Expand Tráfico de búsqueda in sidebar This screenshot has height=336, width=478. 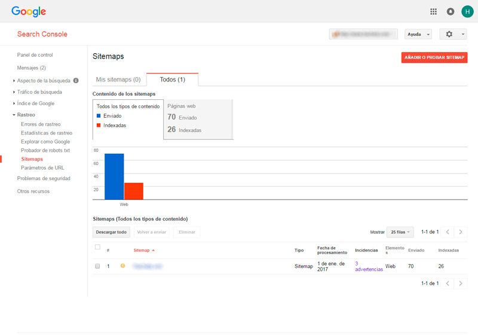(39, 92)
